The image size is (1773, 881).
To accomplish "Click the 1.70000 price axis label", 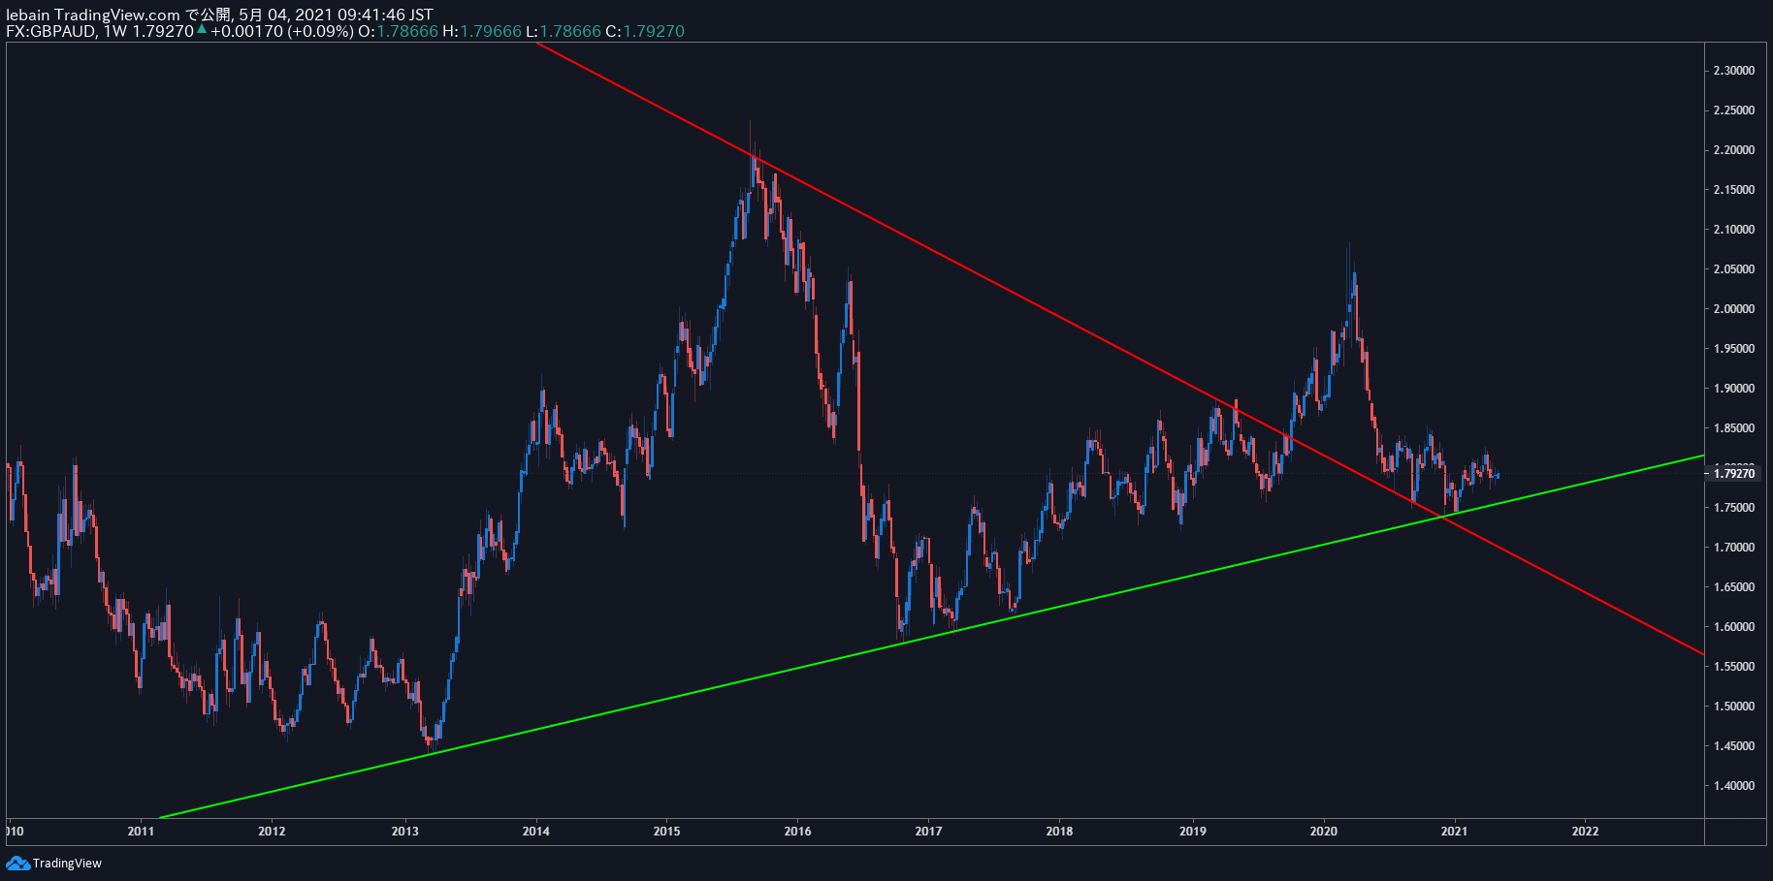I will [x=1734, y=548].
